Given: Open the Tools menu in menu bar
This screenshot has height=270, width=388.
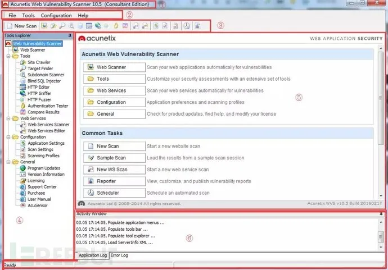Looking at the screenshot, I should point(28,15).
